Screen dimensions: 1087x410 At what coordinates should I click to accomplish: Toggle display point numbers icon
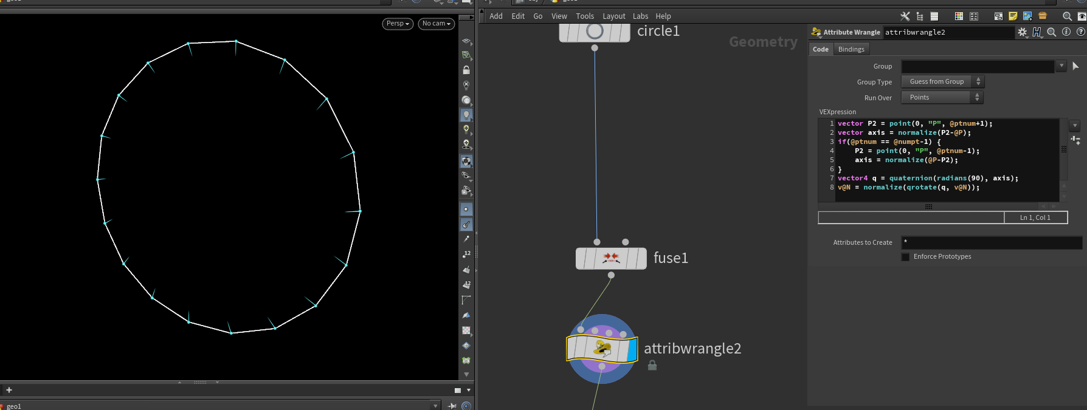click(466, 255)
